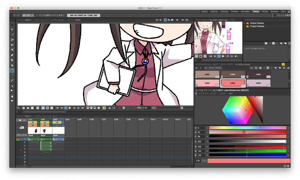Jump to first frame in main viewer
300x180 pixels.
[x=57, y=108]
